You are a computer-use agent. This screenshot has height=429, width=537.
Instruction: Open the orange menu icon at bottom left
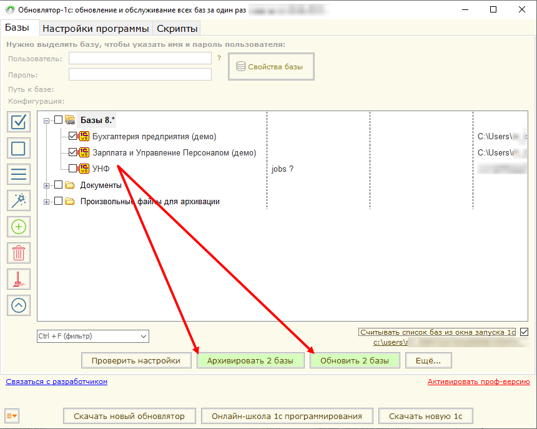click(x=12, y=416)
